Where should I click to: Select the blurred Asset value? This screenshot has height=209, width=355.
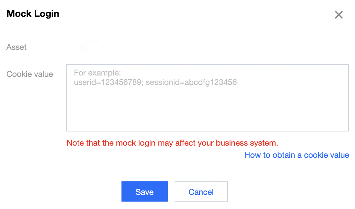point(86,47)
